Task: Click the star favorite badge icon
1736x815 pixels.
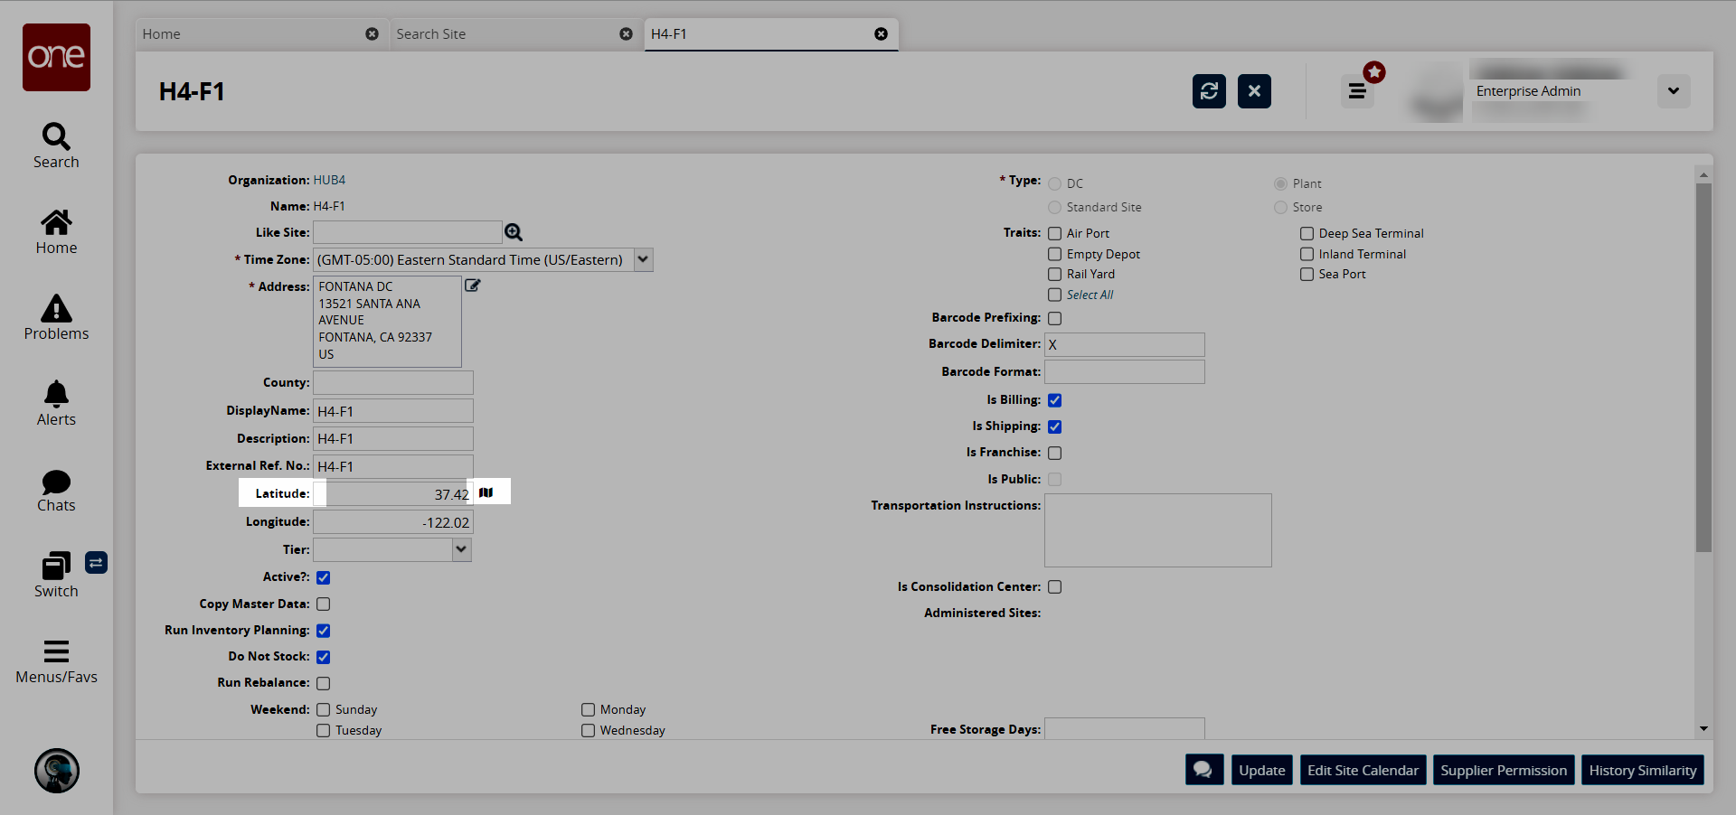Action: click(1374, 72)
